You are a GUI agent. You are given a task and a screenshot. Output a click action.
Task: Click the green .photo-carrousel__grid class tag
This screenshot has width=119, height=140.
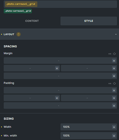click(x=18, y=11)
